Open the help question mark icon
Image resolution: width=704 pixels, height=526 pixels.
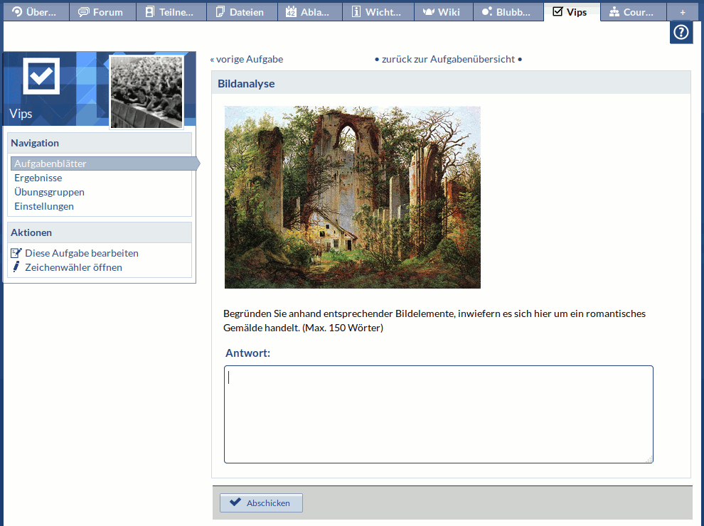[x=681, y=33]
